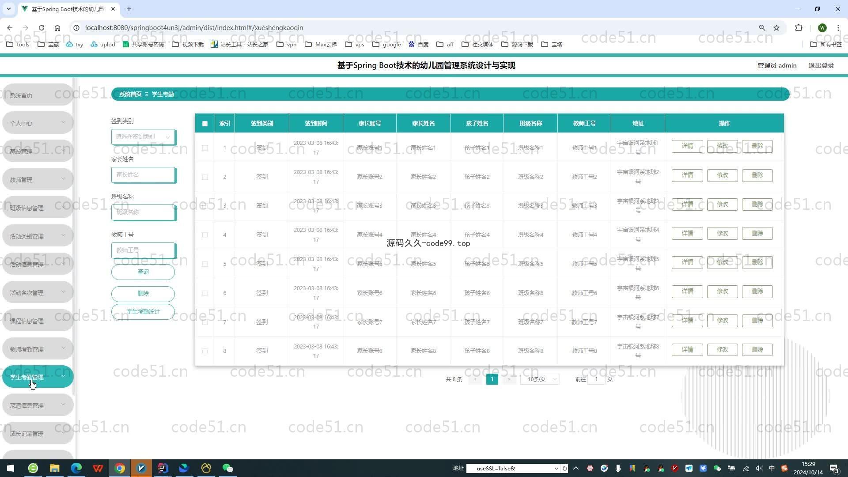Open 班级信息管理 sidebar item
Screen dimensions: 848x477
pyautogui.click(x=38, y=208)
